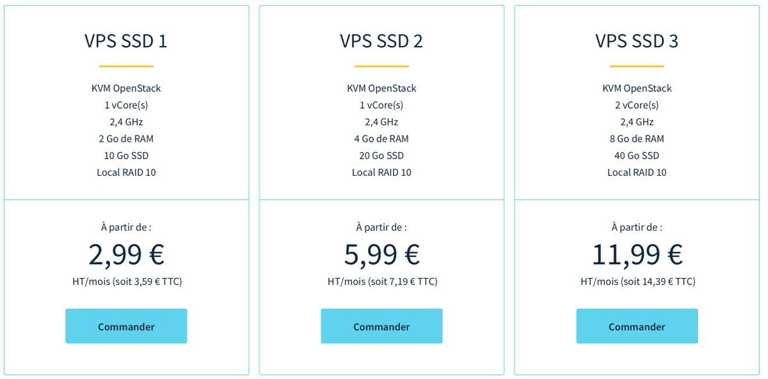Click Commander button for VPS SSD 2

click(381, 326)
